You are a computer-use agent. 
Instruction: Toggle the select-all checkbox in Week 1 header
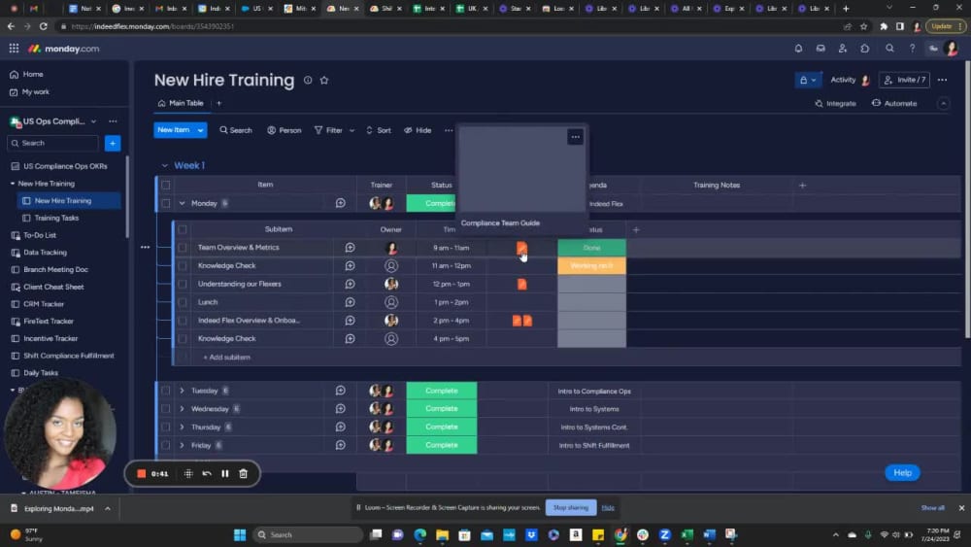165,186
